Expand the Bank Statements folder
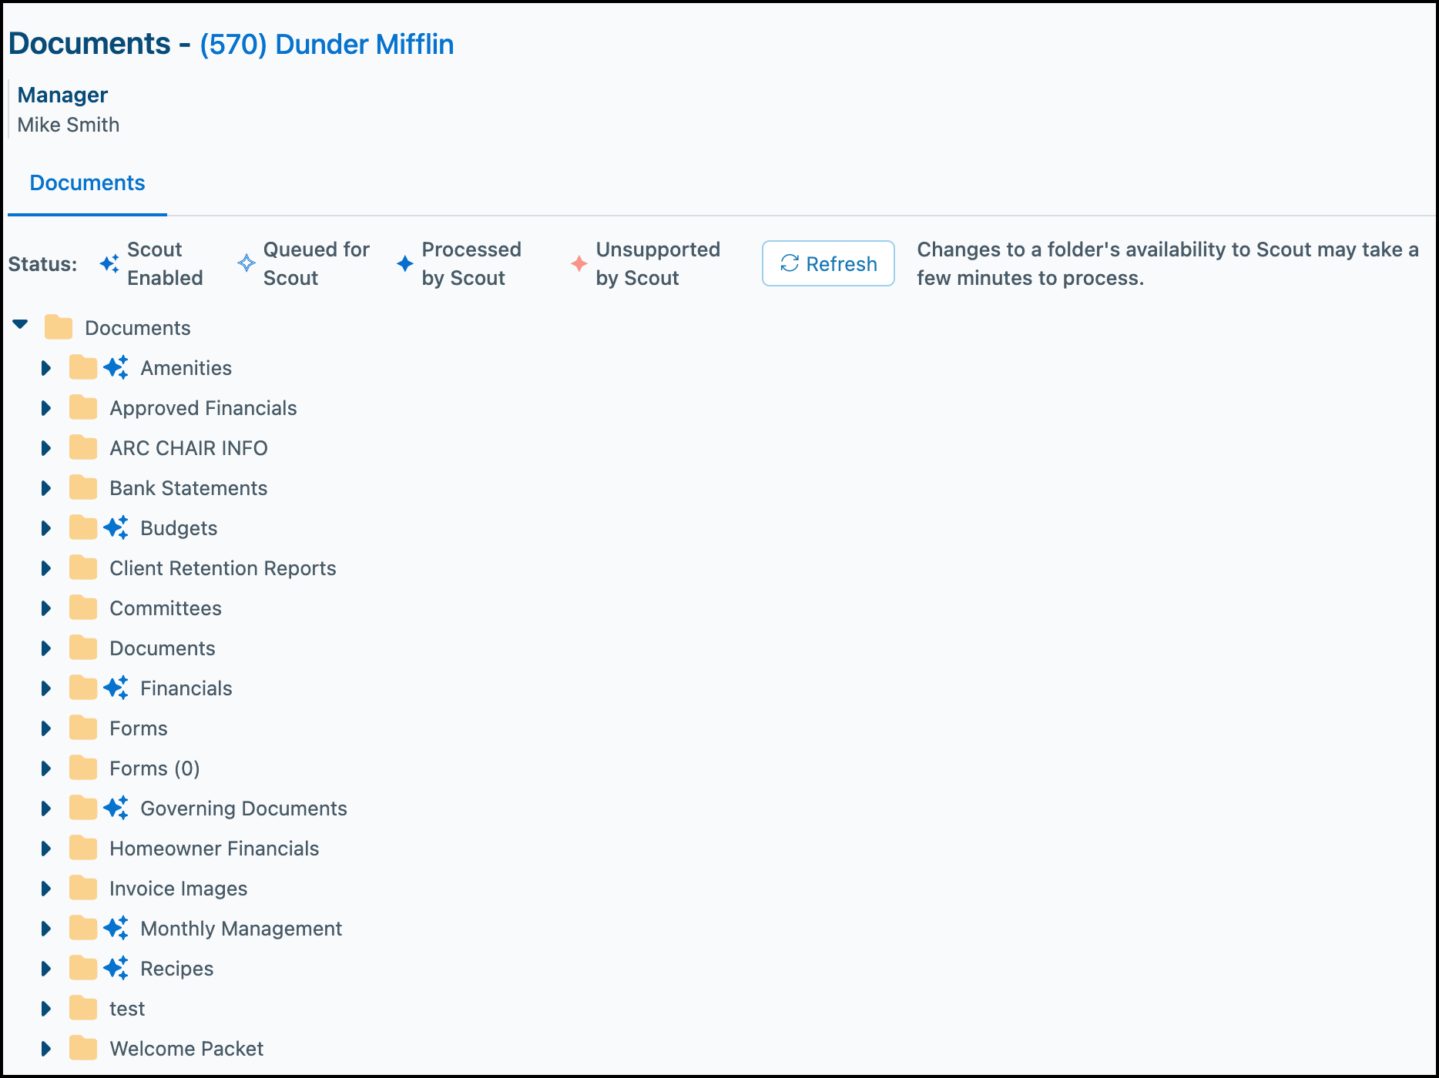The image size is (1439, 1078). (x=46, y=488)
